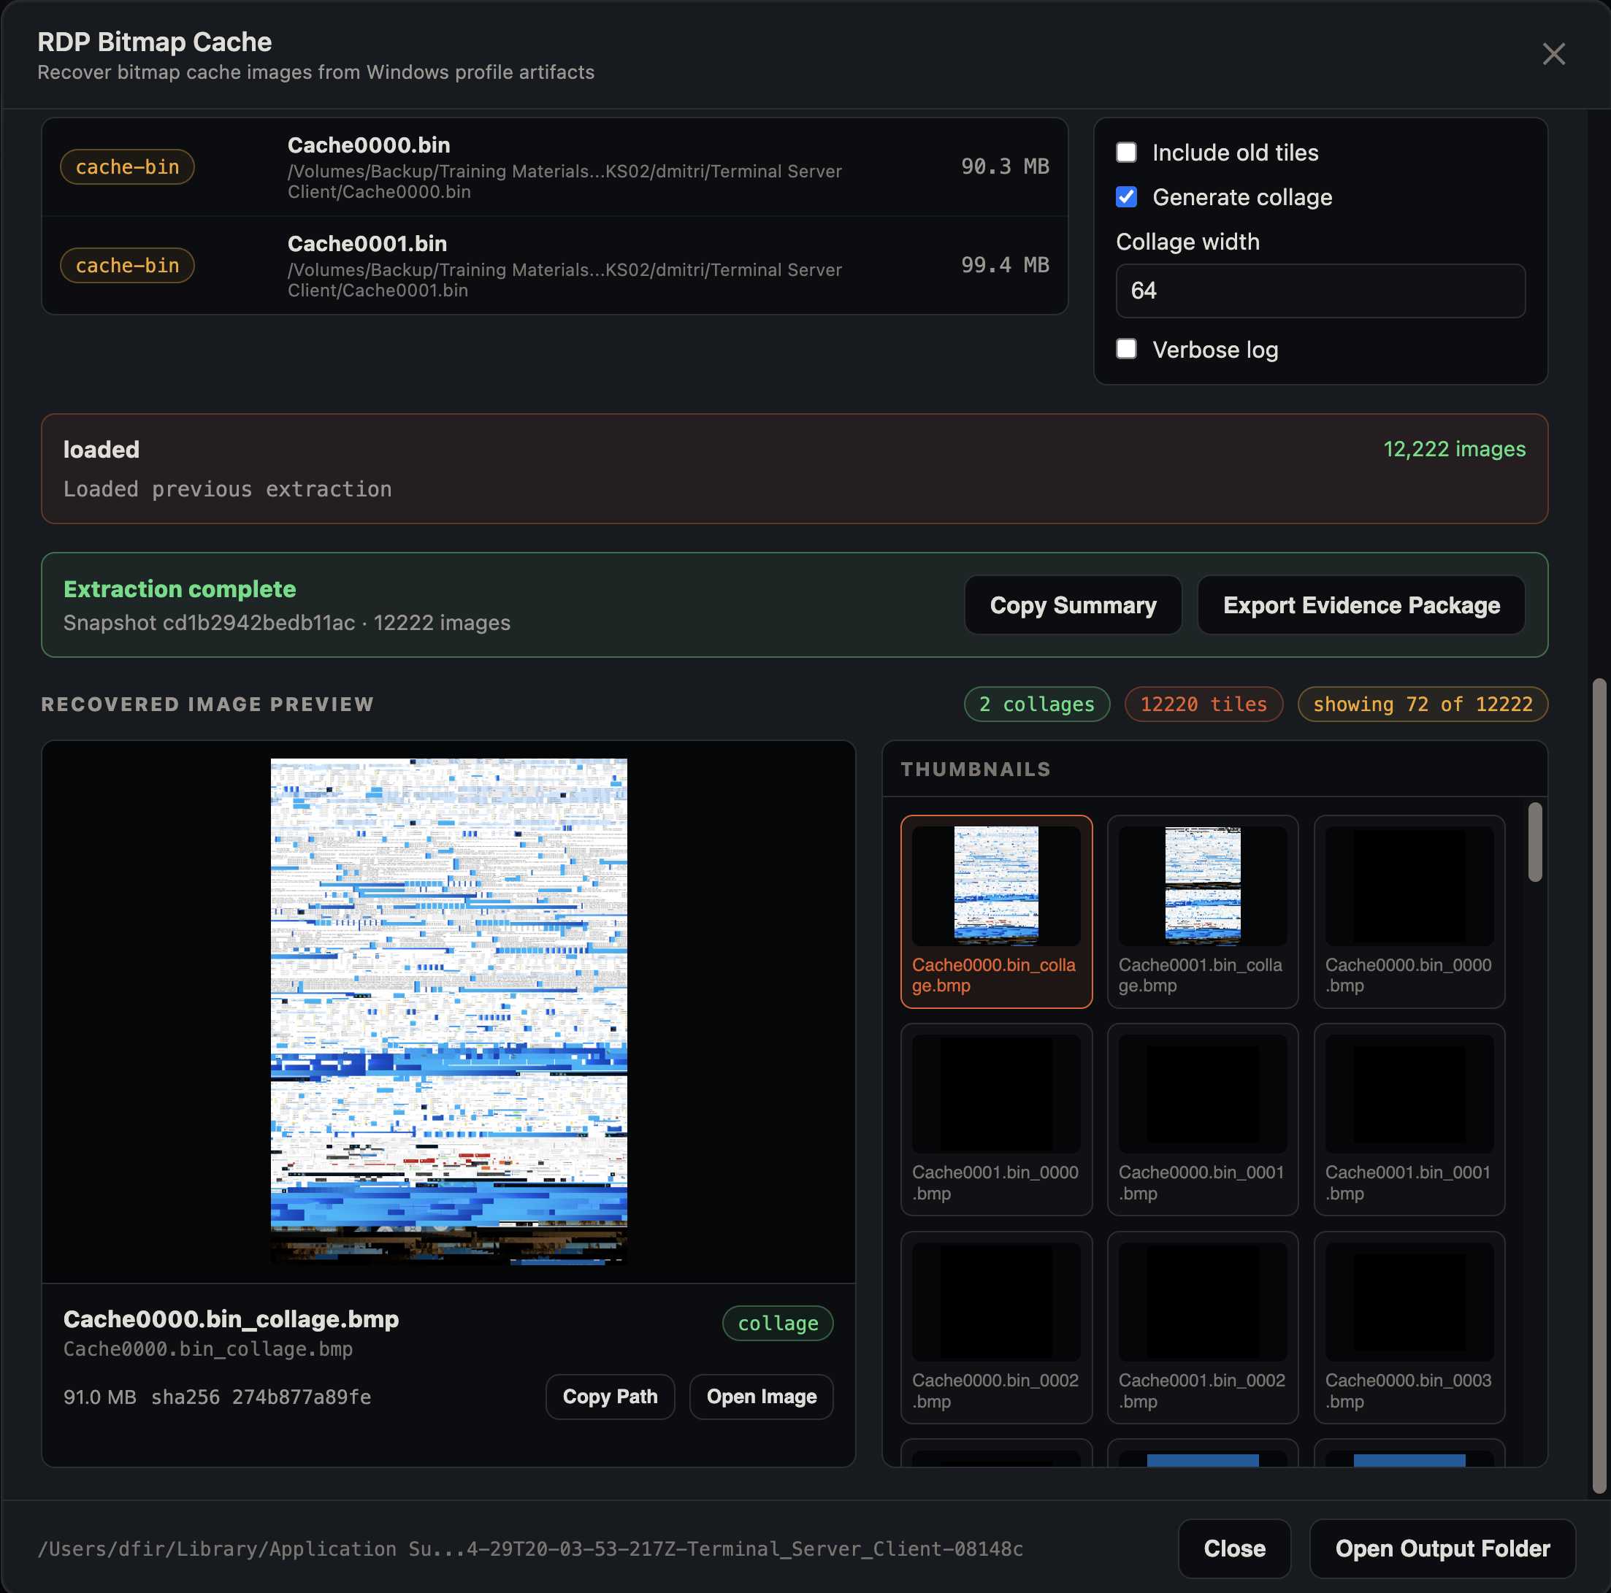Click the 99.4 MB file size
Viewport: 1611px width, 1593px height.
[x=1005, y=265]
